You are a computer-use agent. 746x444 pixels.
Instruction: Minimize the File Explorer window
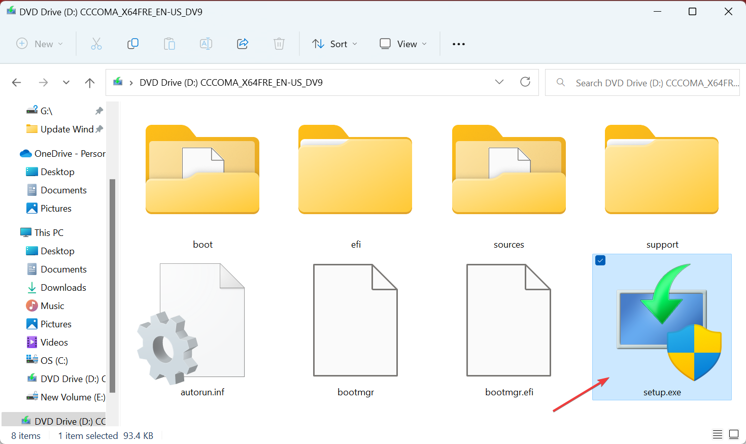click(658, 11)
